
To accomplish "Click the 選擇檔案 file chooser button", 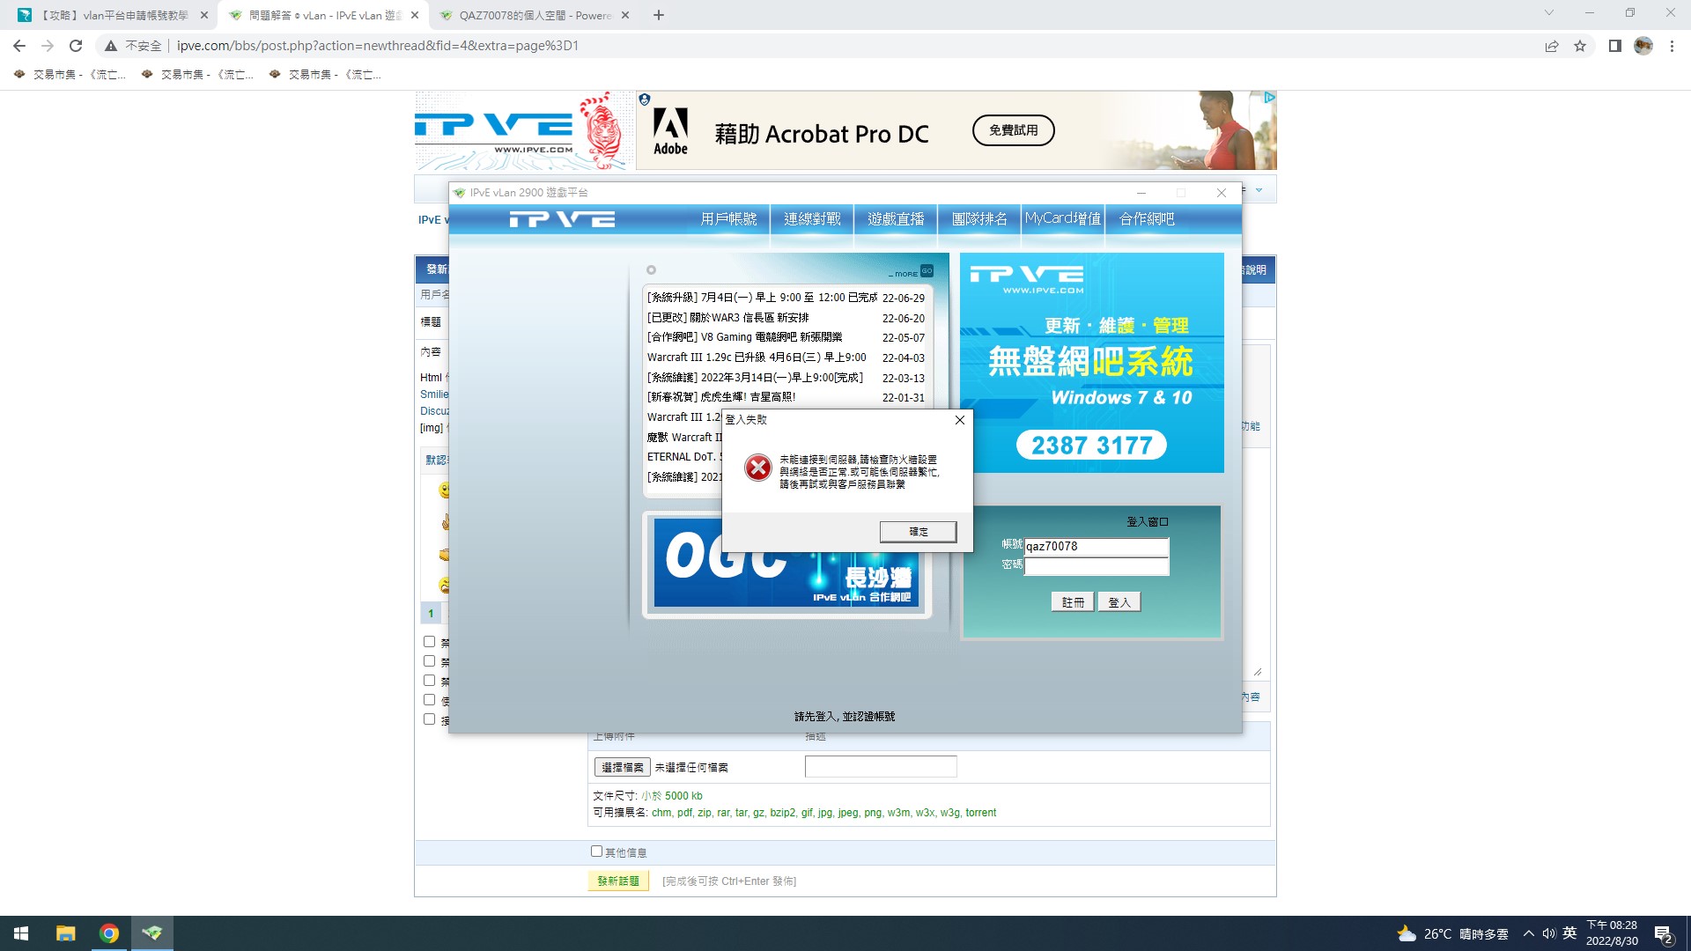I will [x=622, y=767].
